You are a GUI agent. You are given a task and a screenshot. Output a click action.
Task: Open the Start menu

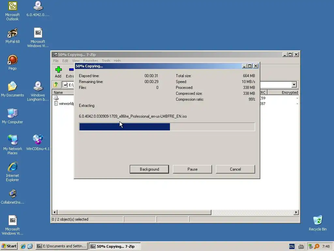coord(9,246)
